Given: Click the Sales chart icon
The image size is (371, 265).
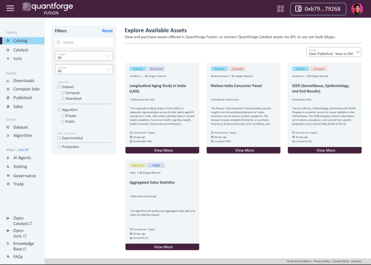Looking at the screenshot, I should click(x=8, y=107).
